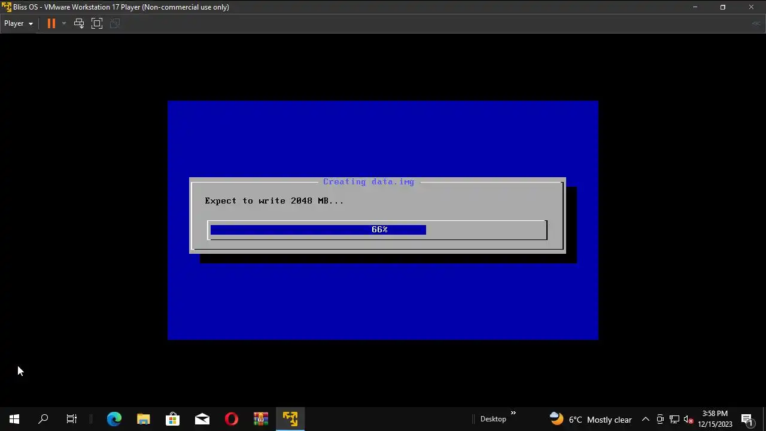
Task: Open the Windows Start menu
Action: click(x=14, y=419)
